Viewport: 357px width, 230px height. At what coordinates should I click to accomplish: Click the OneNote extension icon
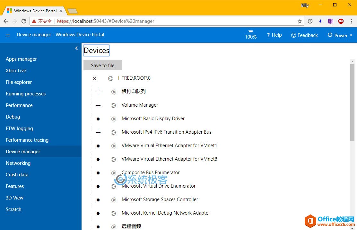[x=330, y=21]
